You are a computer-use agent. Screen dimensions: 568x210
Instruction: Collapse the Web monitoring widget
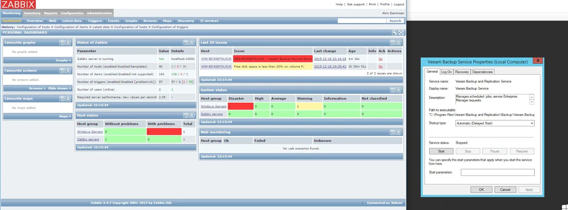[x=399, y=132]
